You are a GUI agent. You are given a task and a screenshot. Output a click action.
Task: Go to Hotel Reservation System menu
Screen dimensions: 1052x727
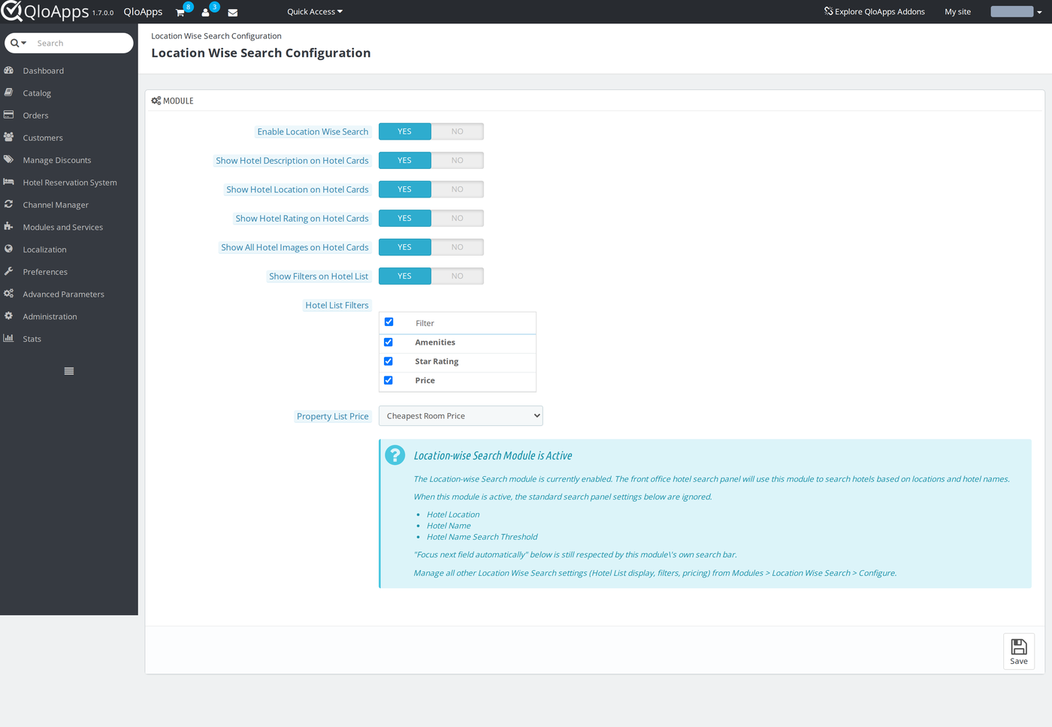[x=70, y=183]
